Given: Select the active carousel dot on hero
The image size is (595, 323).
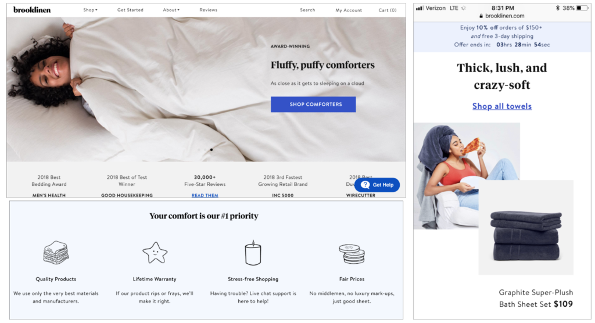Looking at the screenshot, I should 212,149.
